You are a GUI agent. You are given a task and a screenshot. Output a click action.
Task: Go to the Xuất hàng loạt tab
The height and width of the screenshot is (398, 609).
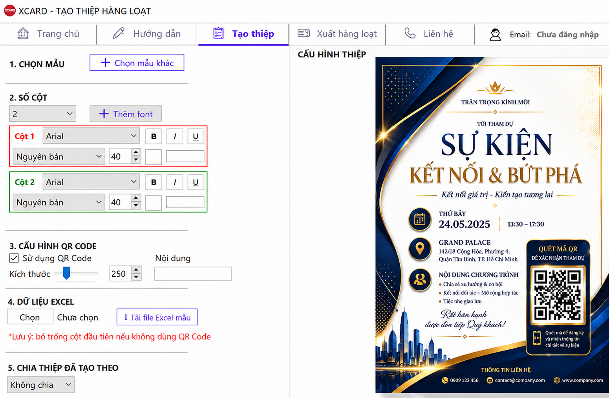click(337, 34)
